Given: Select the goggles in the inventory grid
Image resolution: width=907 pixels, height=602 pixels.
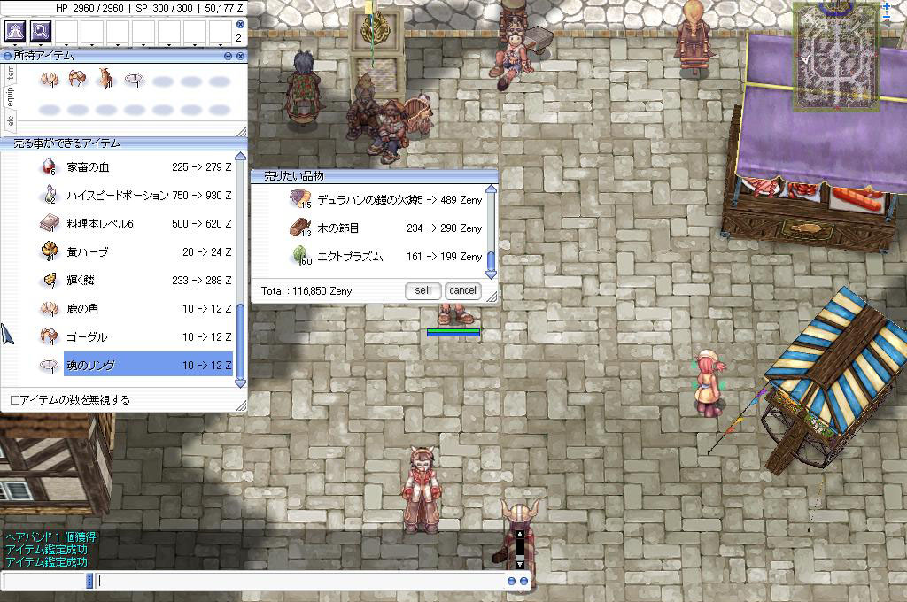Looking at the screenshot, I should point(77,79).
